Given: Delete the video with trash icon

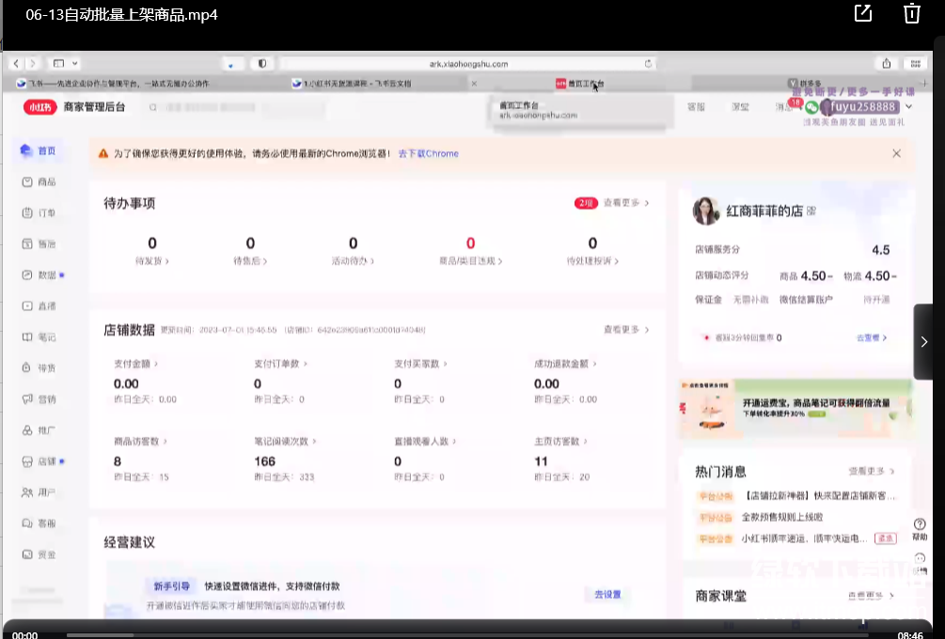Looking at the screenshot, I should [912, 12].
